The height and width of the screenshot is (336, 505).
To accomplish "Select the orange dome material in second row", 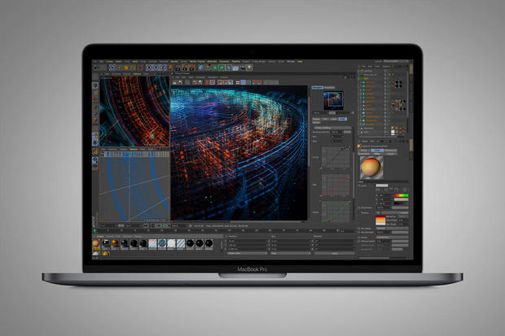I will tap(106, 254).
